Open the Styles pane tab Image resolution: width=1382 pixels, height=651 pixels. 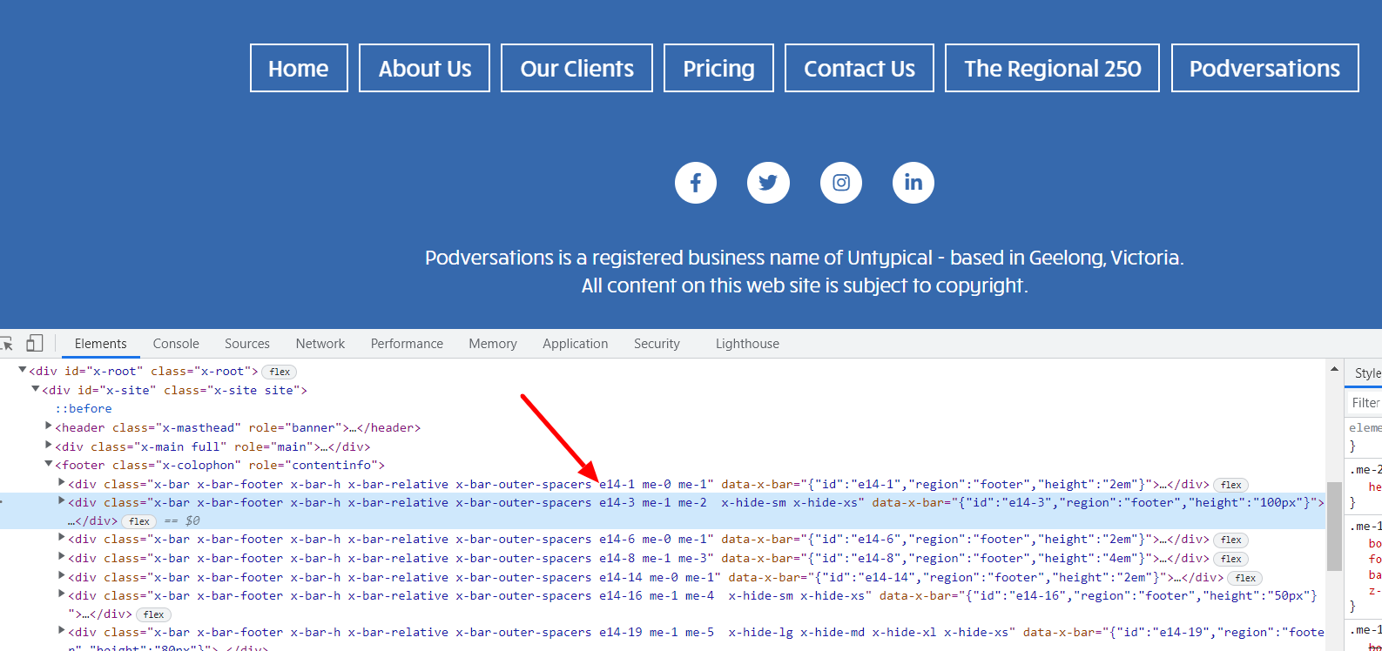pos(1367,372)
